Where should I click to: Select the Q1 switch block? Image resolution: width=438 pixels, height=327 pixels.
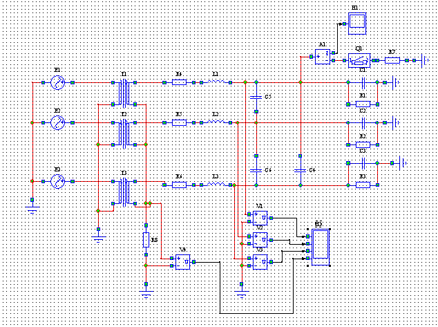(x=359, y=60)
